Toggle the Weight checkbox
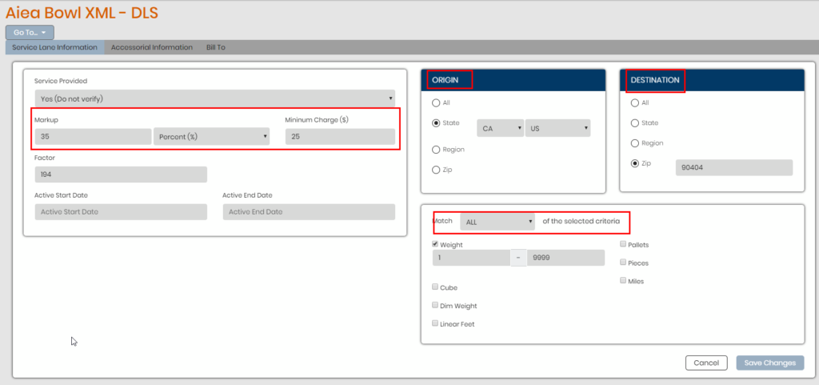The image size is (819, 385). click(x=435, y=244)
